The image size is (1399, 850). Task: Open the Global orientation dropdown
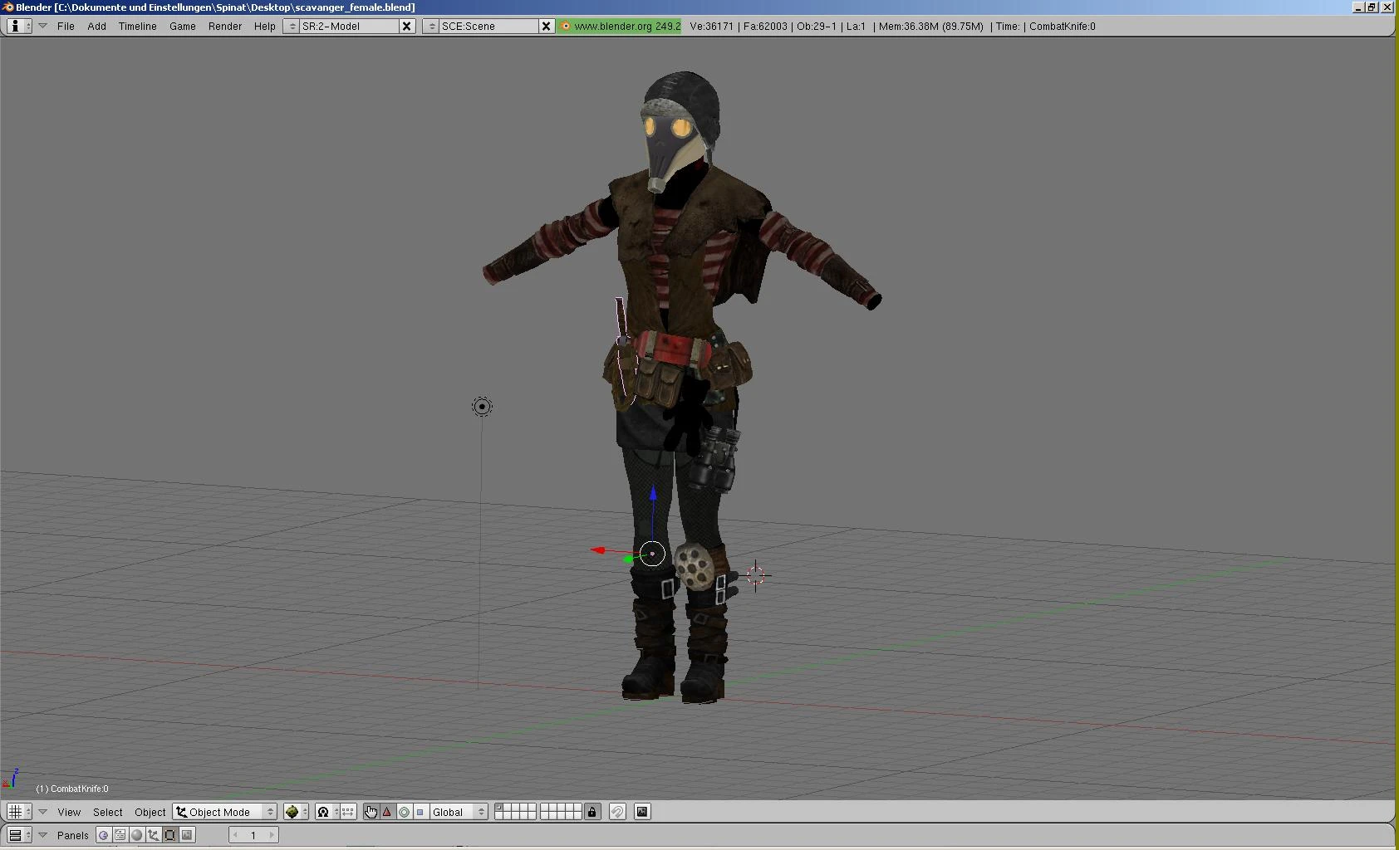pos(458,812)
